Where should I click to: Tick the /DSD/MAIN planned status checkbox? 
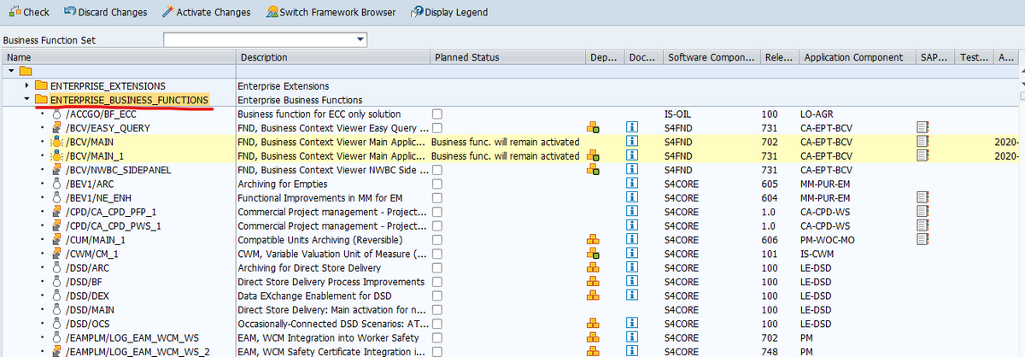(436, 310)
